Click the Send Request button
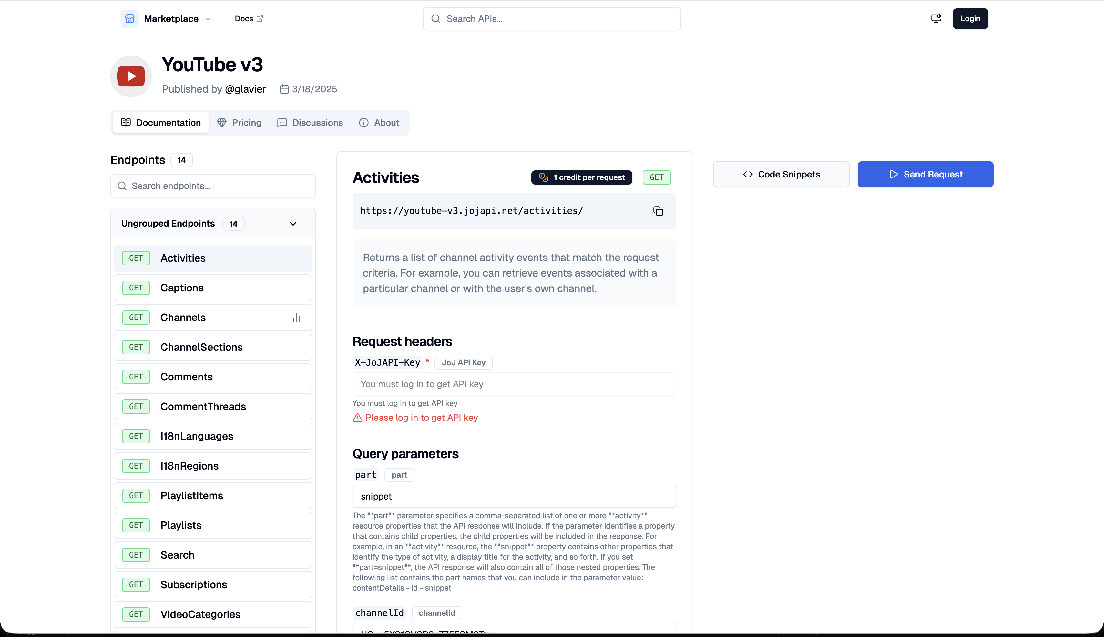1104x637 pixels. point(926,174)
